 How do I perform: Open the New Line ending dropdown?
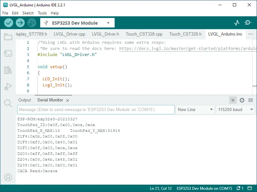(x=195, y=109)
